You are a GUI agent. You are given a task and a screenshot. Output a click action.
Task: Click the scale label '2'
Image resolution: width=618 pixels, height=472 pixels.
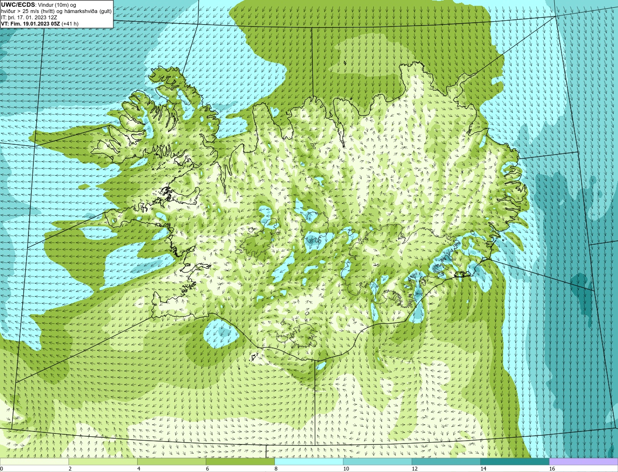tap(70, 469)
